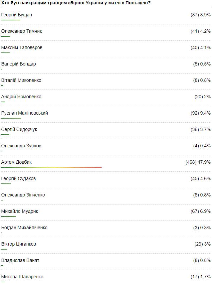This screenshot has height=284, width=212.
Task: Click the Михайло Мудрик green result bar
Action: (8, 217)
